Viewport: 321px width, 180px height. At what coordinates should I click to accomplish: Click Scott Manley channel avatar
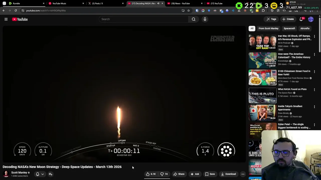[x=6, y=174]
